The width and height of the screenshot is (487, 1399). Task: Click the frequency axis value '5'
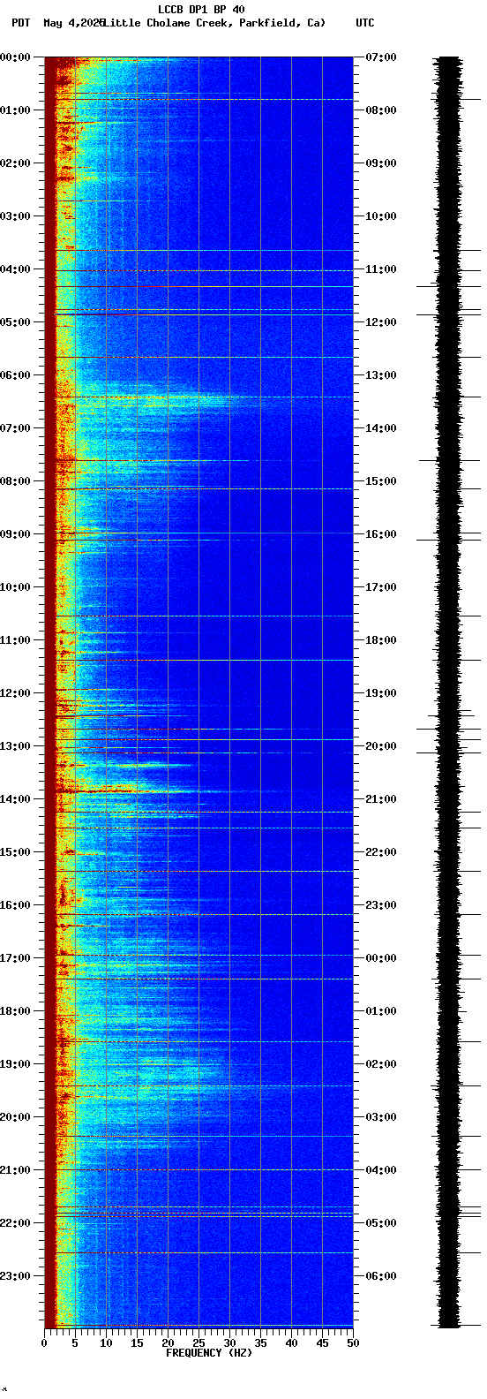coord(75,1343)
